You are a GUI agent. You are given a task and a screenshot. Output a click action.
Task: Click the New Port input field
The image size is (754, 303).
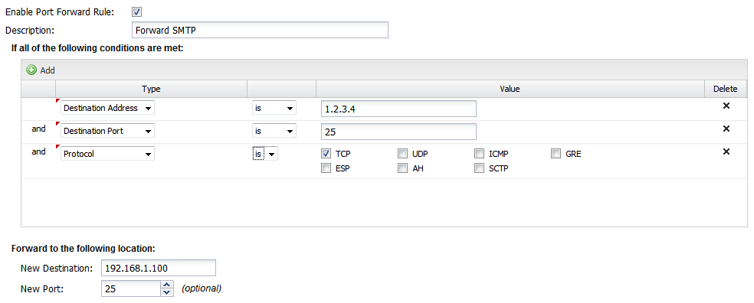[131, 289]
